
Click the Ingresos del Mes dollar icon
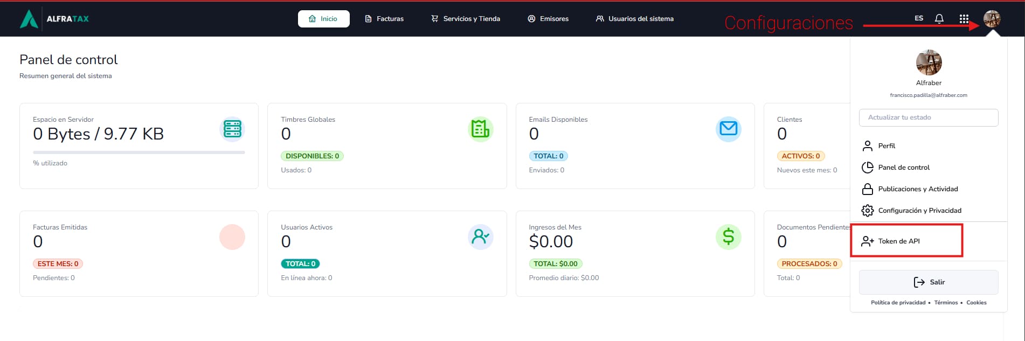click(729, 237)
